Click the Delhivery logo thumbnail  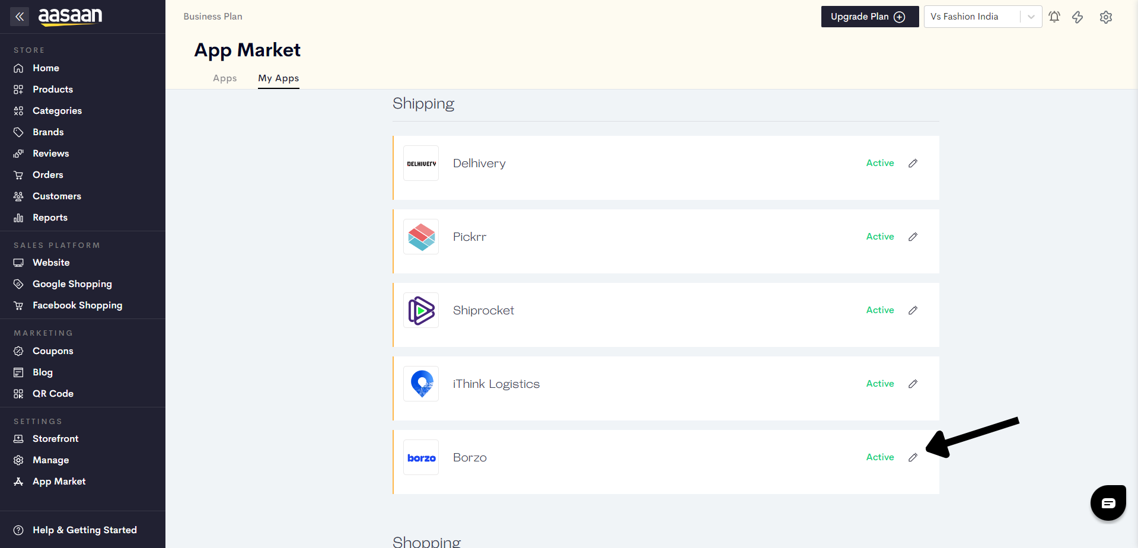point(421,163)
